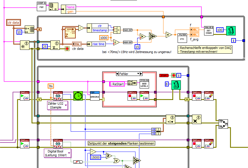Click the ctr data local variable
This screenshot has width=248, height=168.
pos(14,23)
